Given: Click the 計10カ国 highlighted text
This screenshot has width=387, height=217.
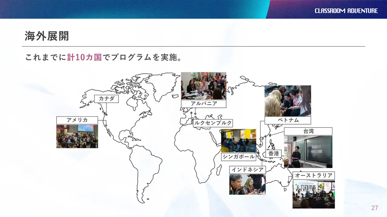Looking at the screenshot, I should pyautogui.click(x=84, y=57).
